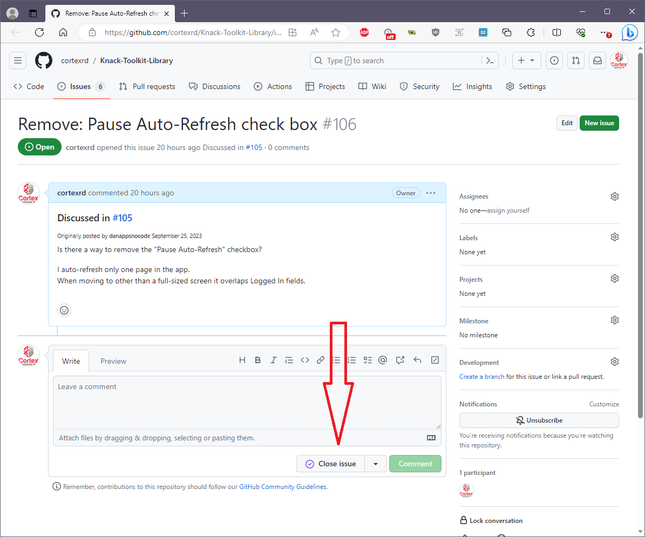Click in the Leave a comment text area

coord(247,403)
